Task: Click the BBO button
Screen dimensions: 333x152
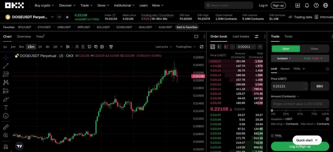Action: (x=320, y=86)
